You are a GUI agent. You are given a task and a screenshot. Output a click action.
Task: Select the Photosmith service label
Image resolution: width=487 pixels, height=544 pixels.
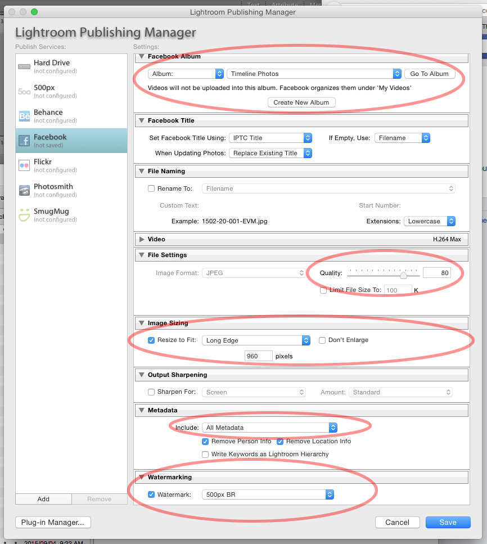pos(53,187)
